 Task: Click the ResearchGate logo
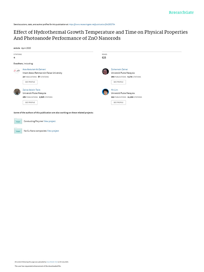click(x=181, y=12)
